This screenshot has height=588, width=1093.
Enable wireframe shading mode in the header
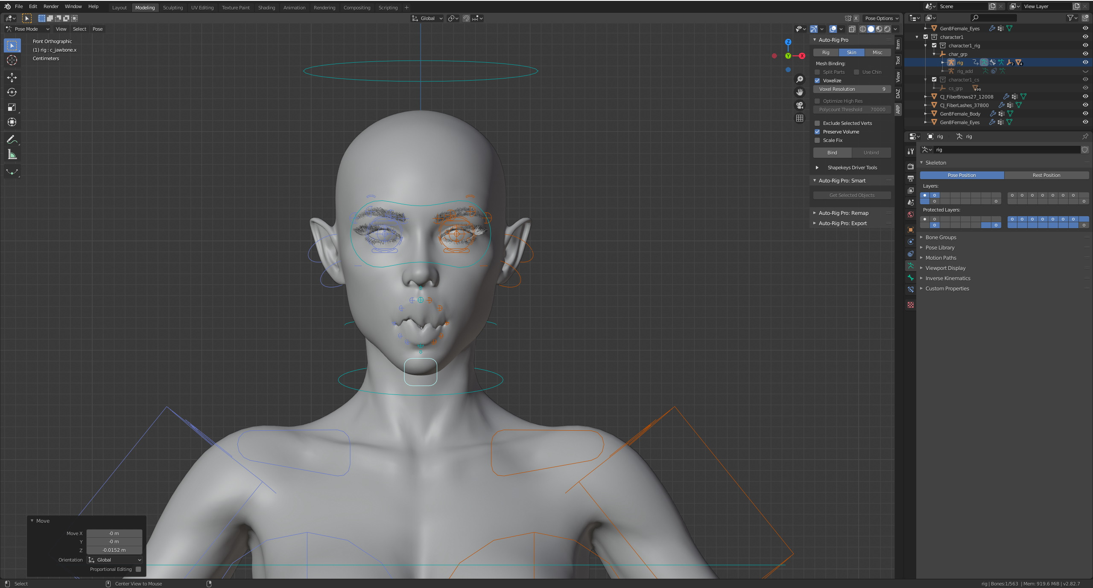(863, 29)
